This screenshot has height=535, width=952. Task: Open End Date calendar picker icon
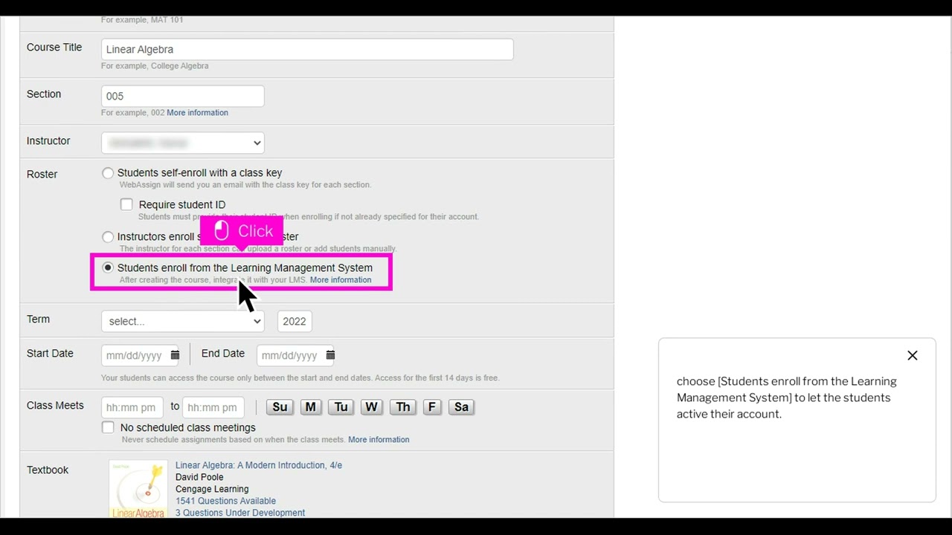click(330, 355)
